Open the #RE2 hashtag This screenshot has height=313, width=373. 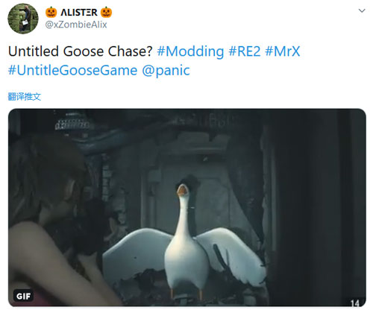click(x=245, y=51)
